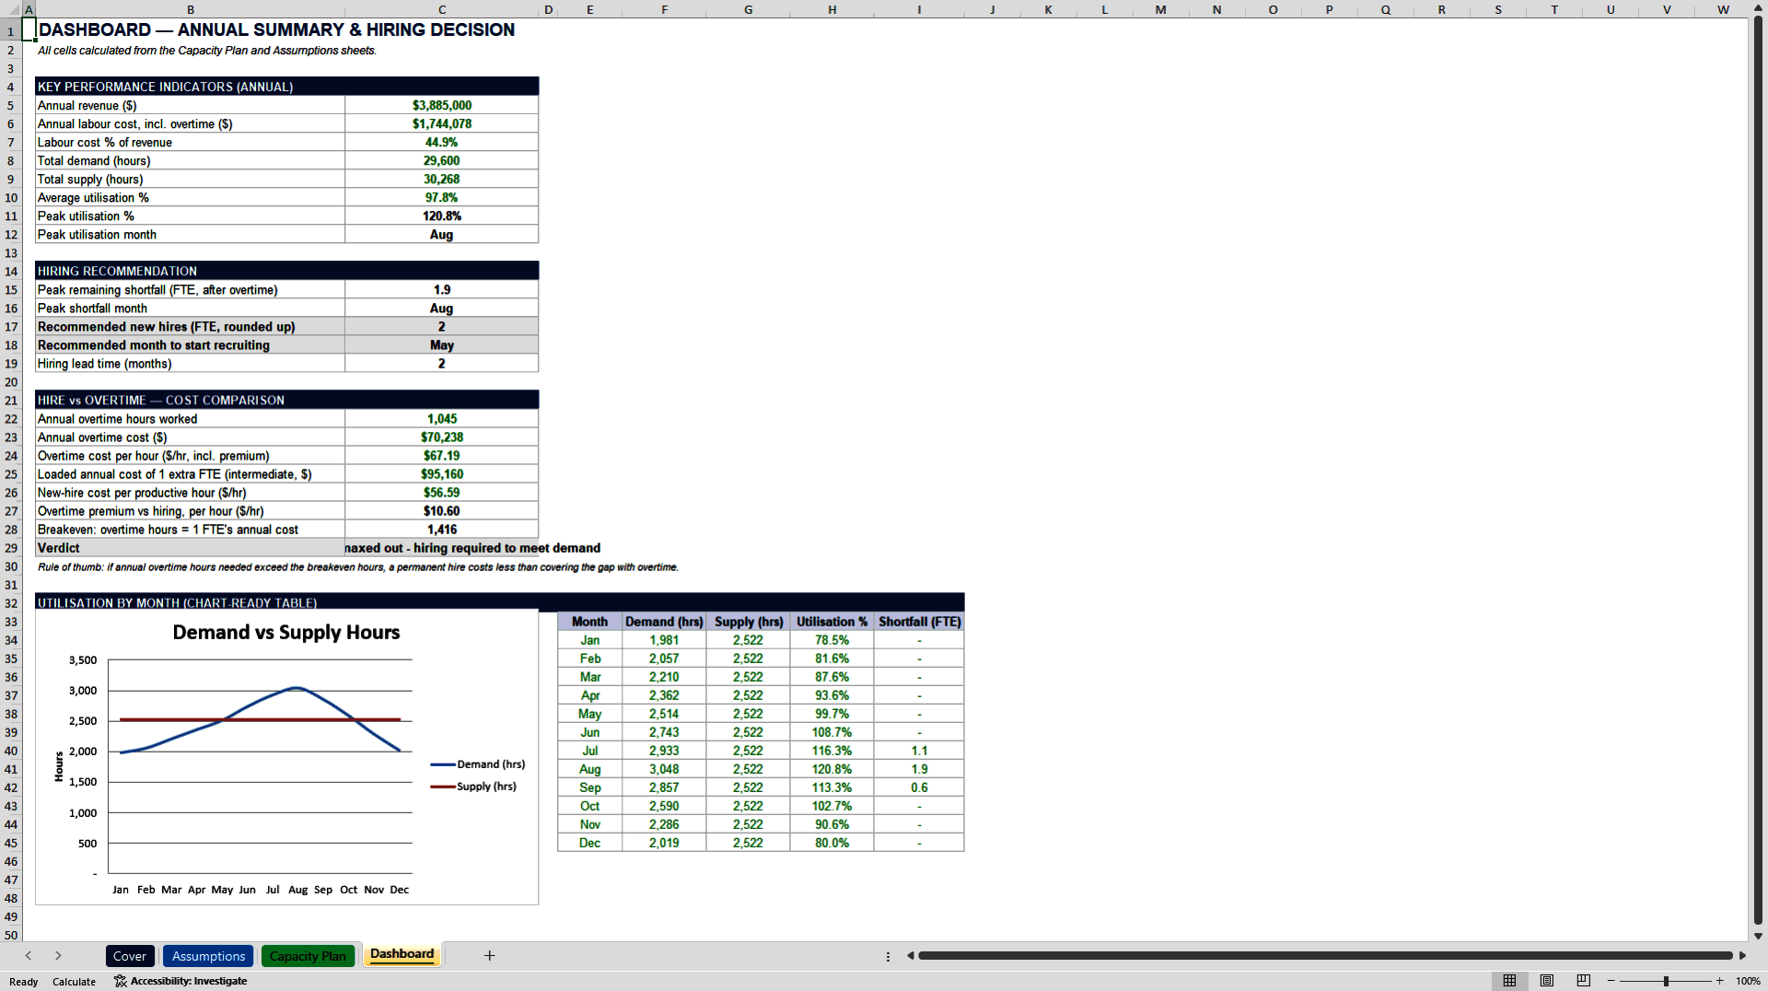The height and width of the screenshot is (991, 1768).
Task: Select the 44.9% labour cost cell
Action: tap(442, 143)
